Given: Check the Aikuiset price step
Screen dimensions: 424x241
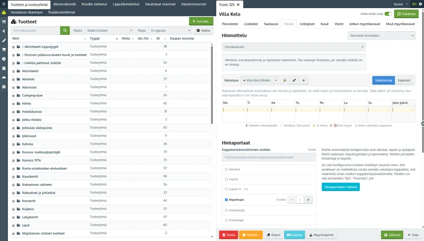Looking at the screenshot, I should [226, 169].
